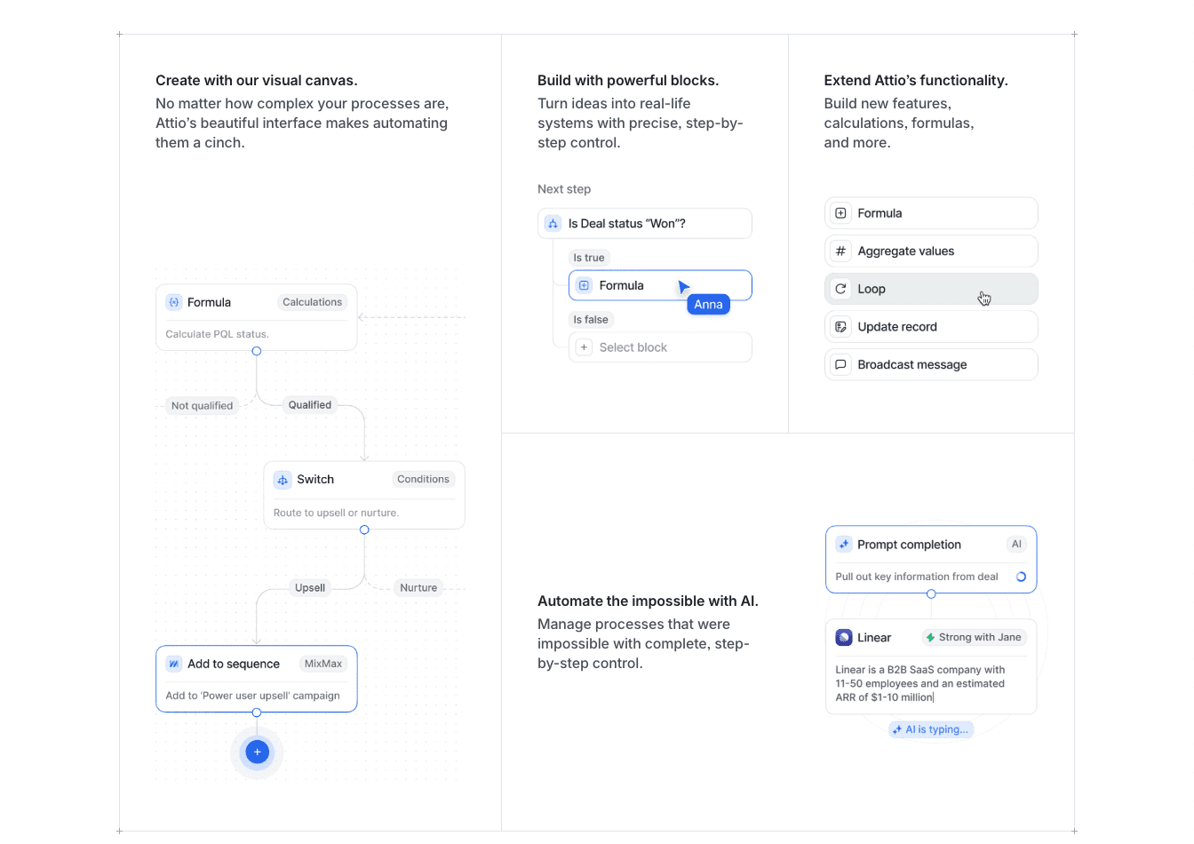Open the Calculations tag on Formula
The height and width of the screenshot is (844, 1194).
312,302
